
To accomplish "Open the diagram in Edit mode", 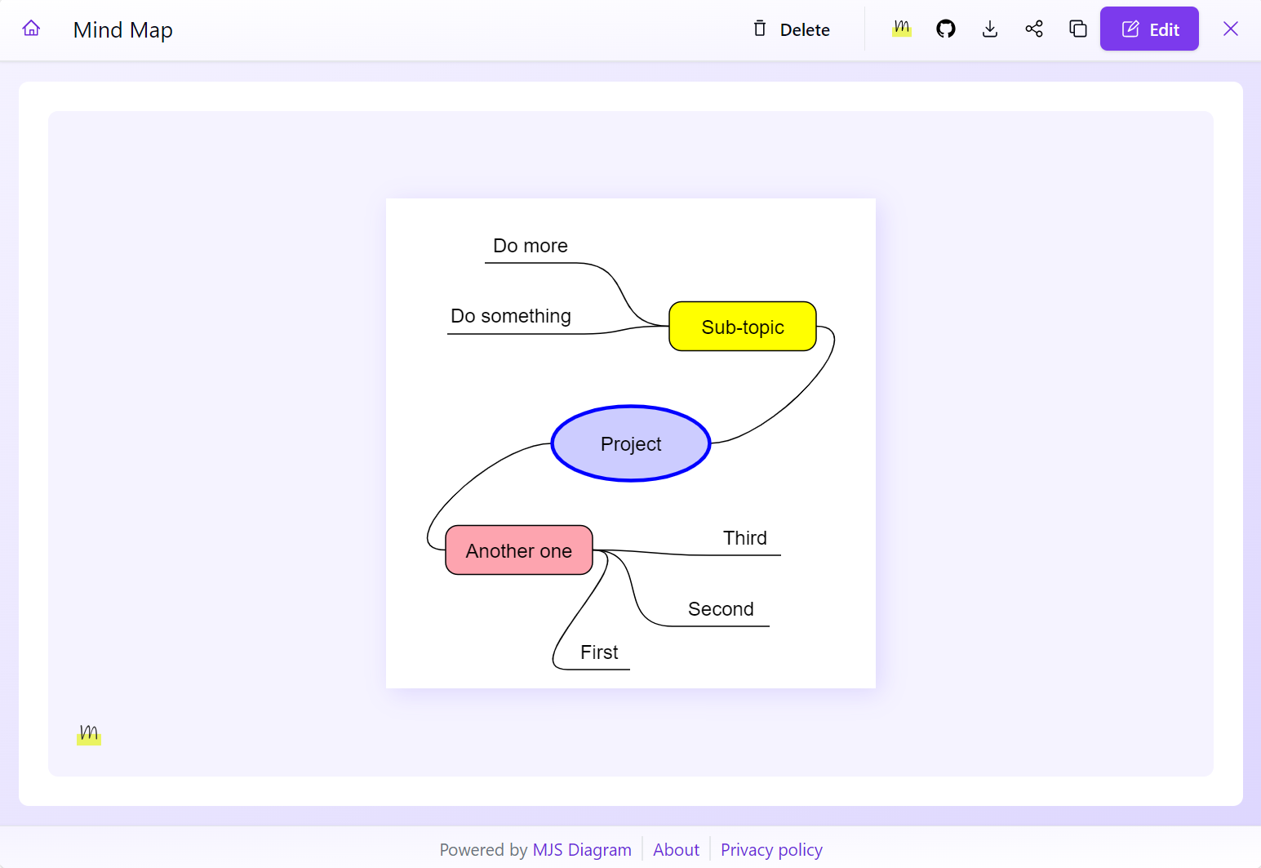I will point(1149,29).
